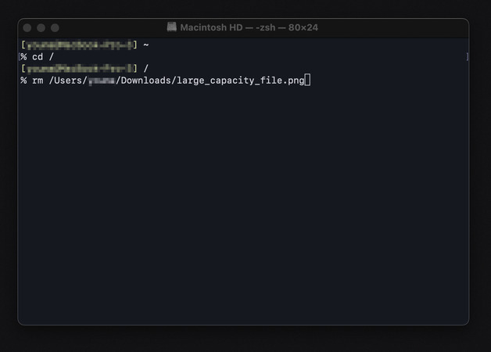Click the percent prompt before "rm"
This screenshot has width=491, height=352.
(23, 80)
